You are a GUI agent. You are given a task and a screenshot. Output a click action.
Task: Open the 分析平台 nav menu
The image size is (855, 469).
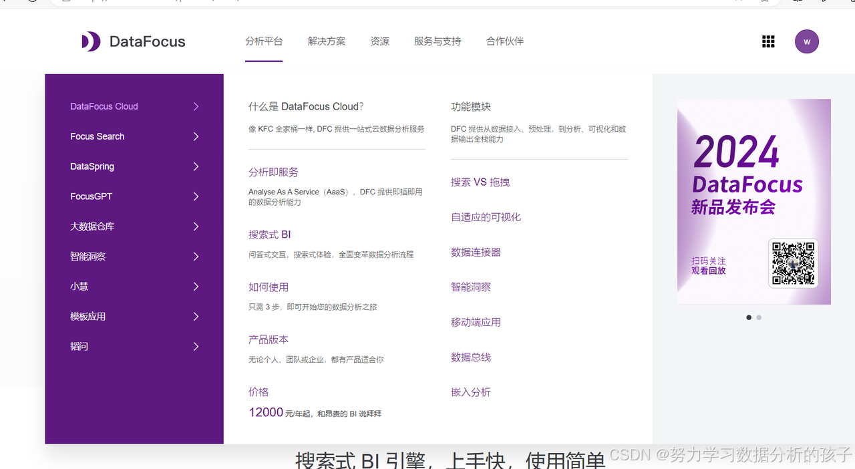[264, 41]
